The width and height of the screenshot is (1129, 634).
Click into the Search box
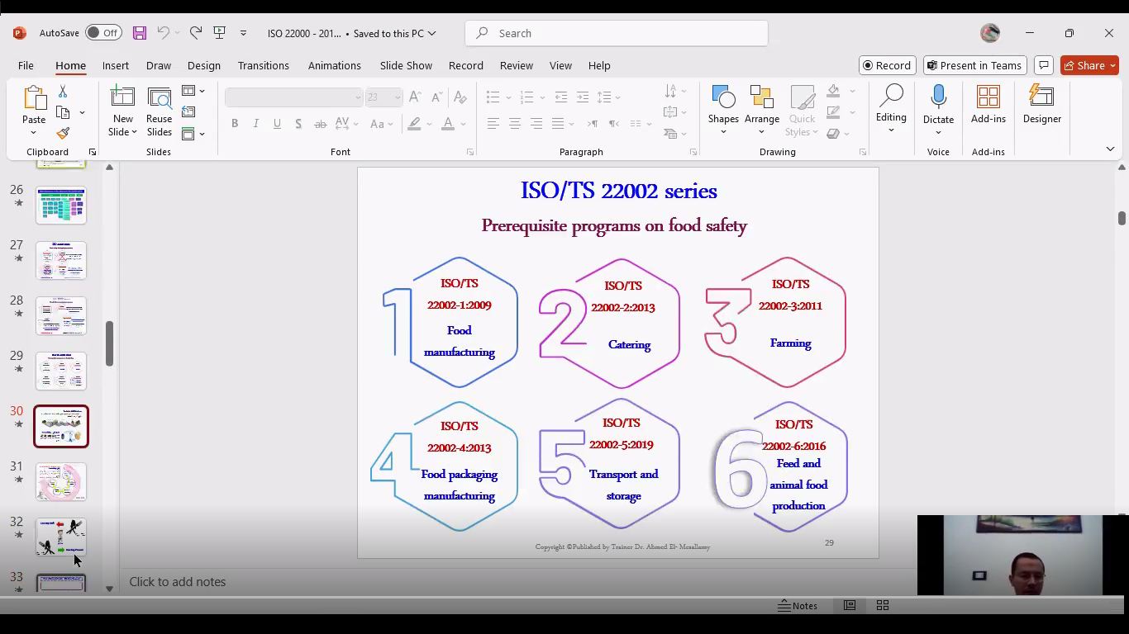pyautogui.click(x=617, y=33)
